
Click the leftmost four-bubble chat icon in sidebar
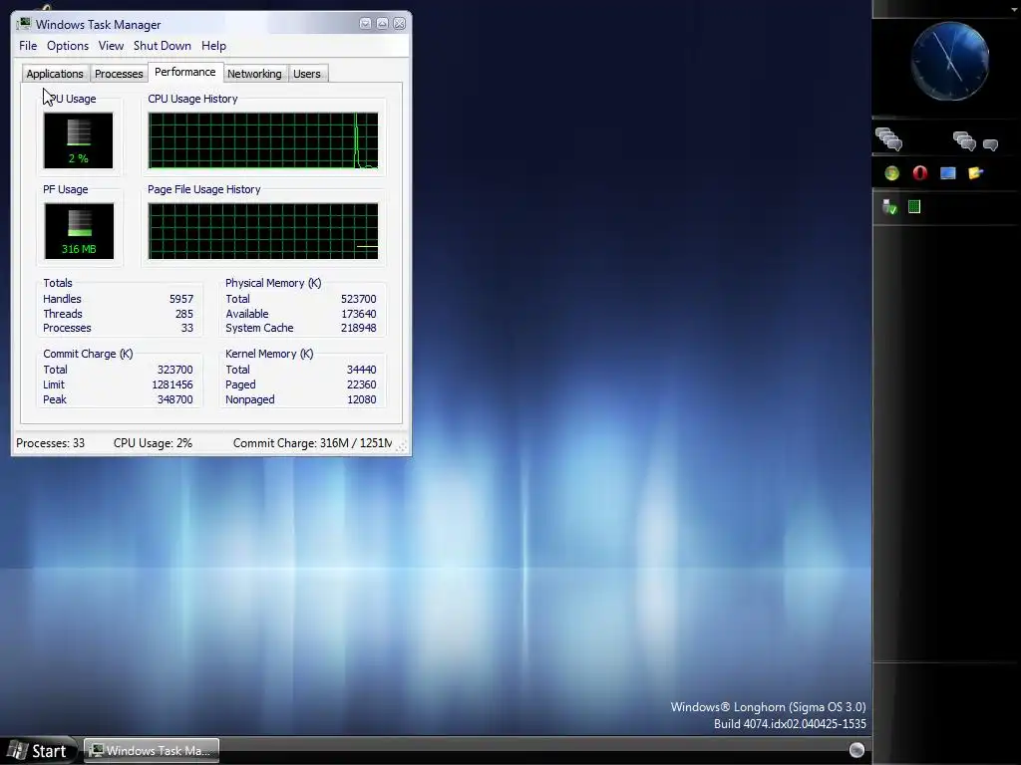click(x=888, y=139)
